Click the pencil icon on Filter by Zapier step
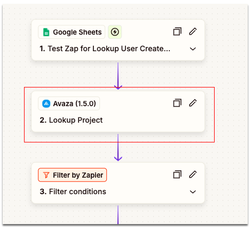The image size is (252, 231). pyautogui.click(x=193, y=174)
